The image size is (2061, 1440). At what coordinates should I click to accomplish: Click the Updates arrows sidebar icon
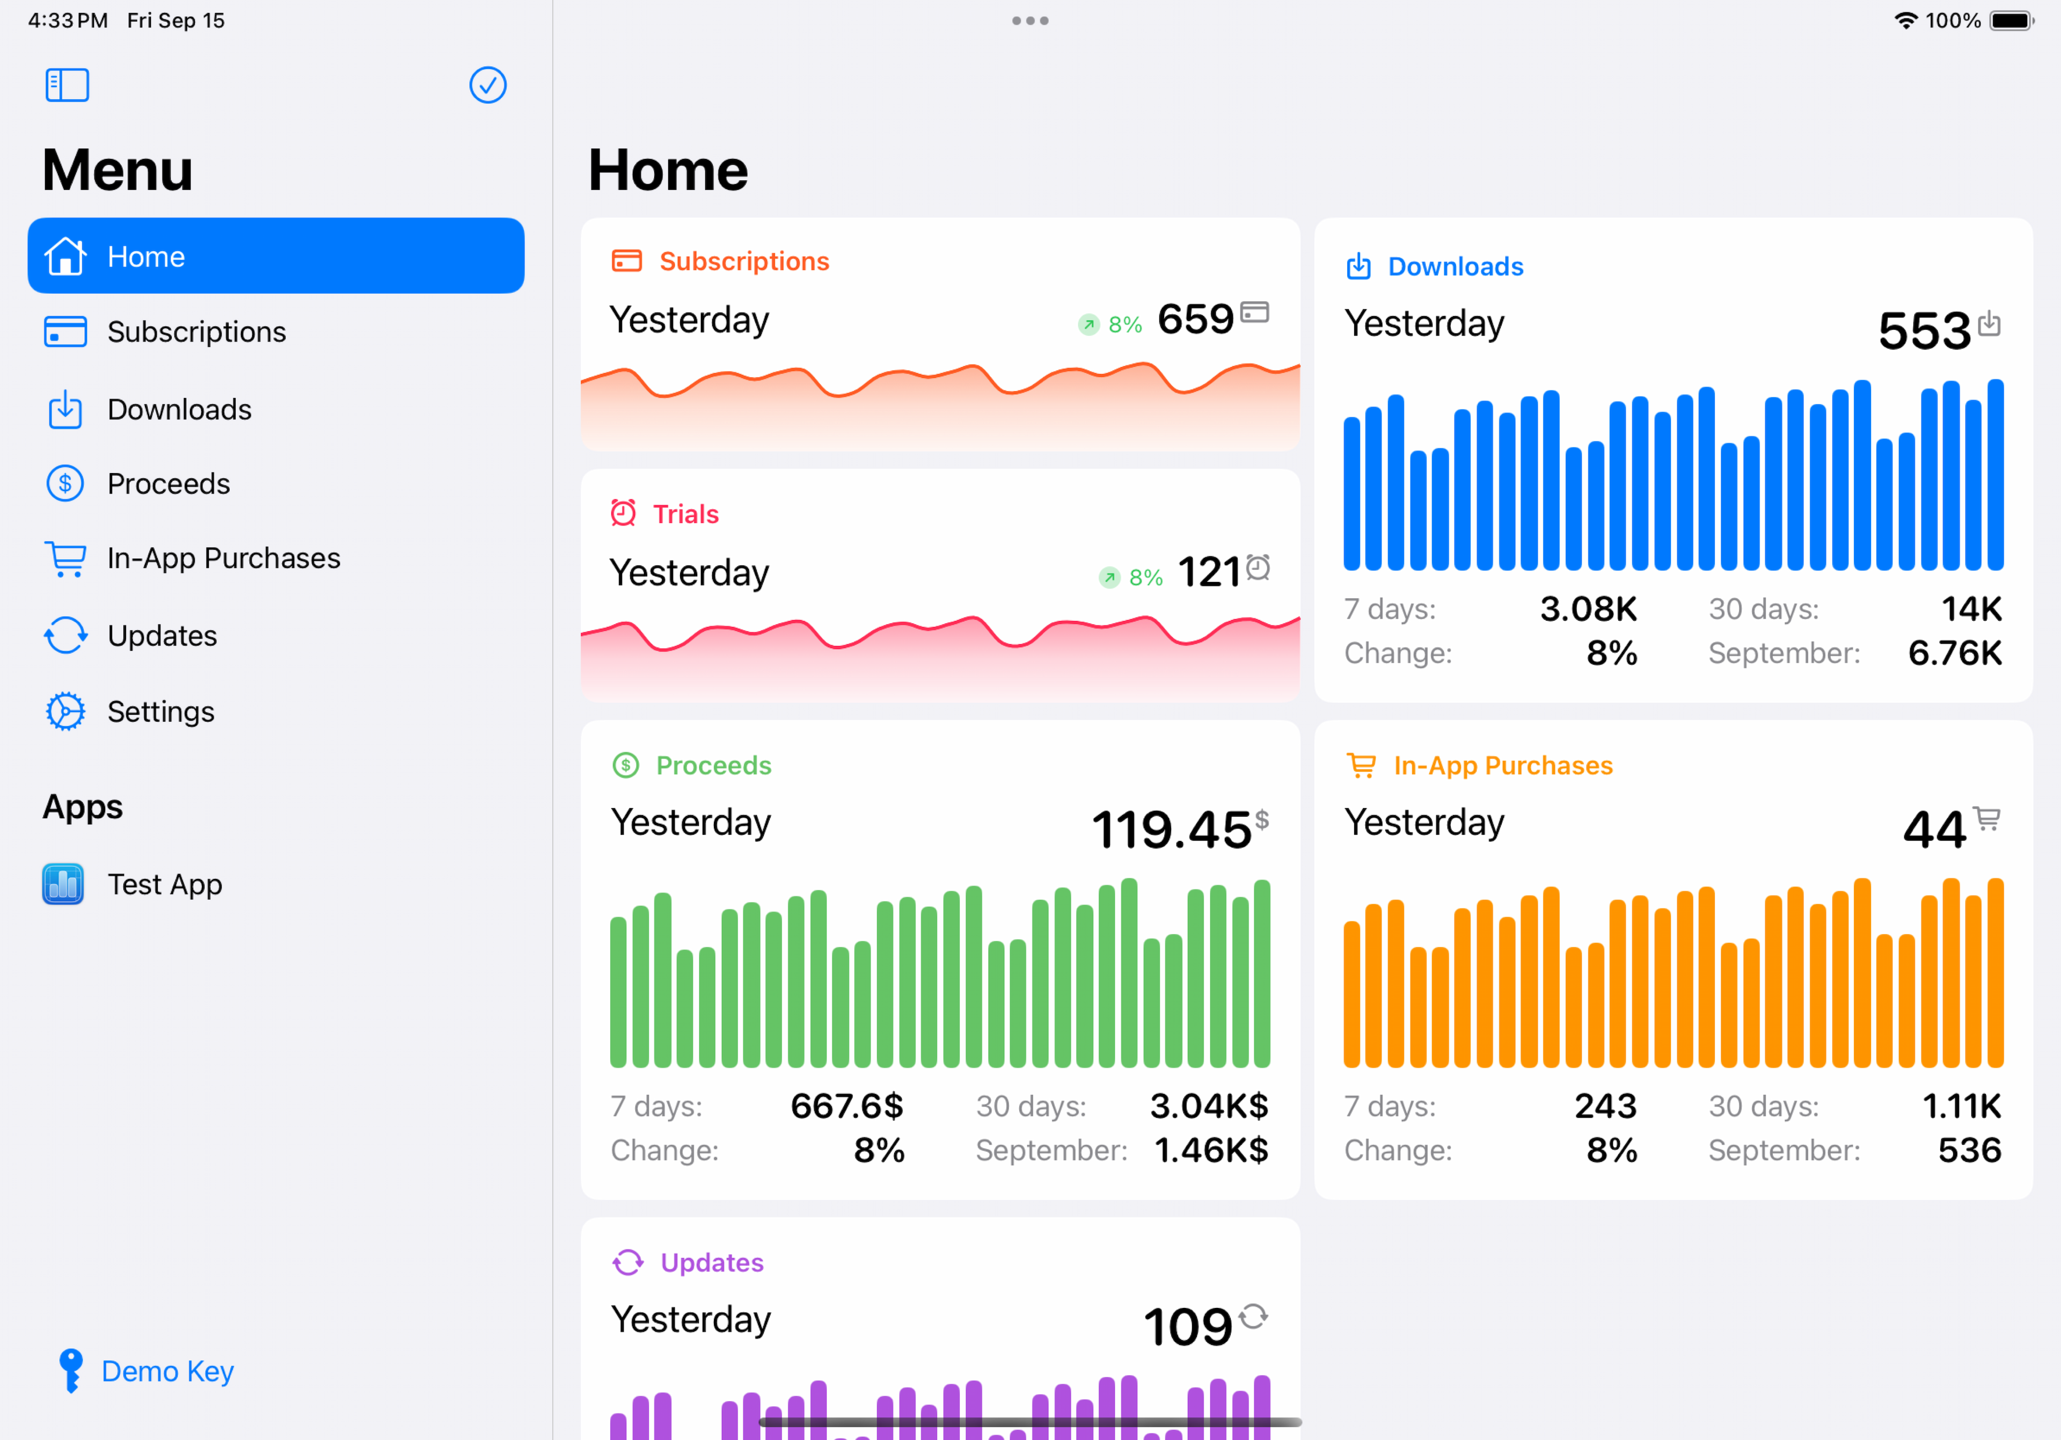pyautogui.click(x=64, y=636)
